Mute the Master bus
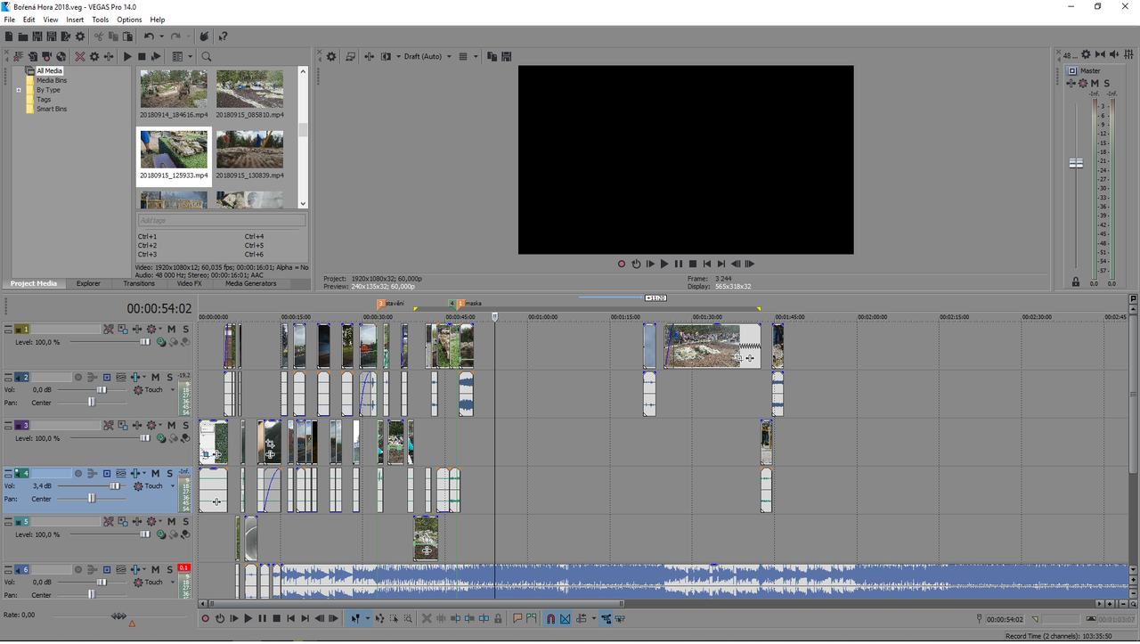The height and width of the screenshot is (644, 1140). click(x=1095, y=83)
